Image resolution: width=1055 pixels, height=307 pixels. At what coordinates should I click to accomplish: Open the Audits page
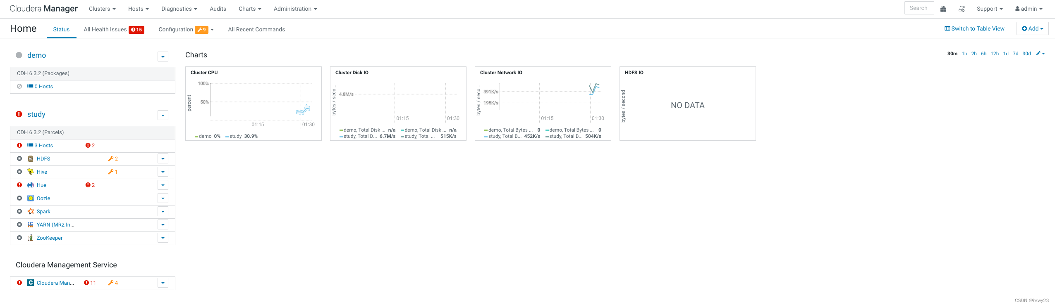(x=218, y=9)
